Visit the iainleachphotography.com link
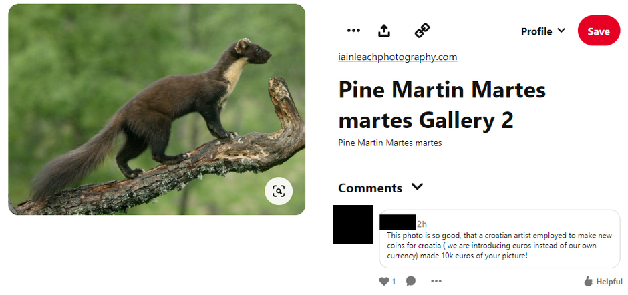628x295 pixels. [398, 57]
